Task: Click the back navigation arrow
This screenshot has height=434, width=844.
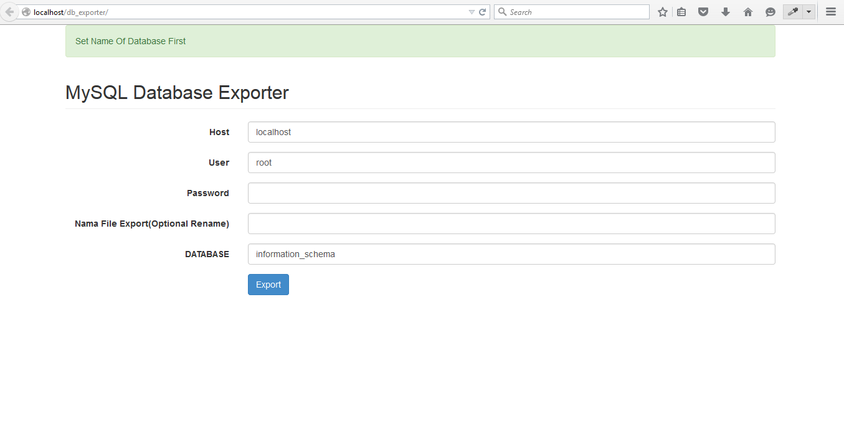Action: click(9, 11)
